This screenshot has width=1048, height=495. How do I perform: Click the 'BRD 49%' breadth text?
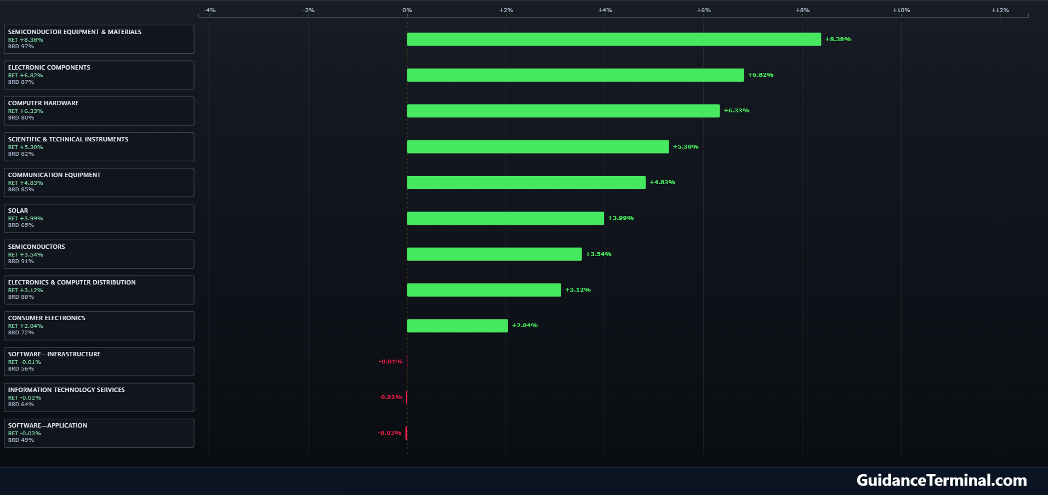point(21,440)
